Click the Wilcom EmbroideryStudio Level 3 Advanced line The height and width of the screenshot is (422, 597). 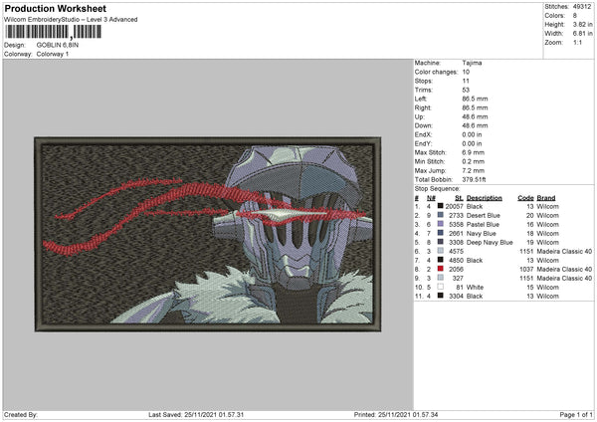click(71, 20)
